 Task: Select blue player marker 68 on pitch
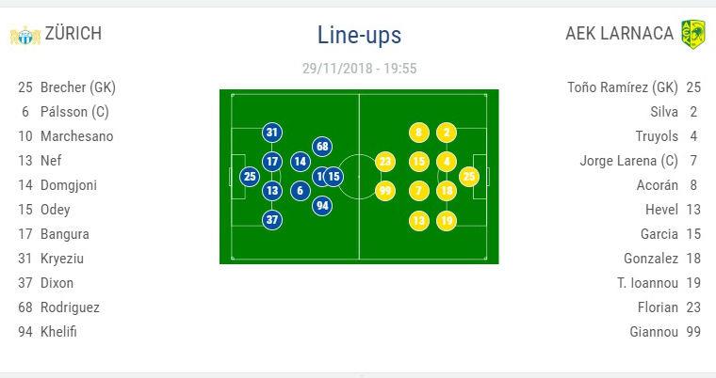322,147
